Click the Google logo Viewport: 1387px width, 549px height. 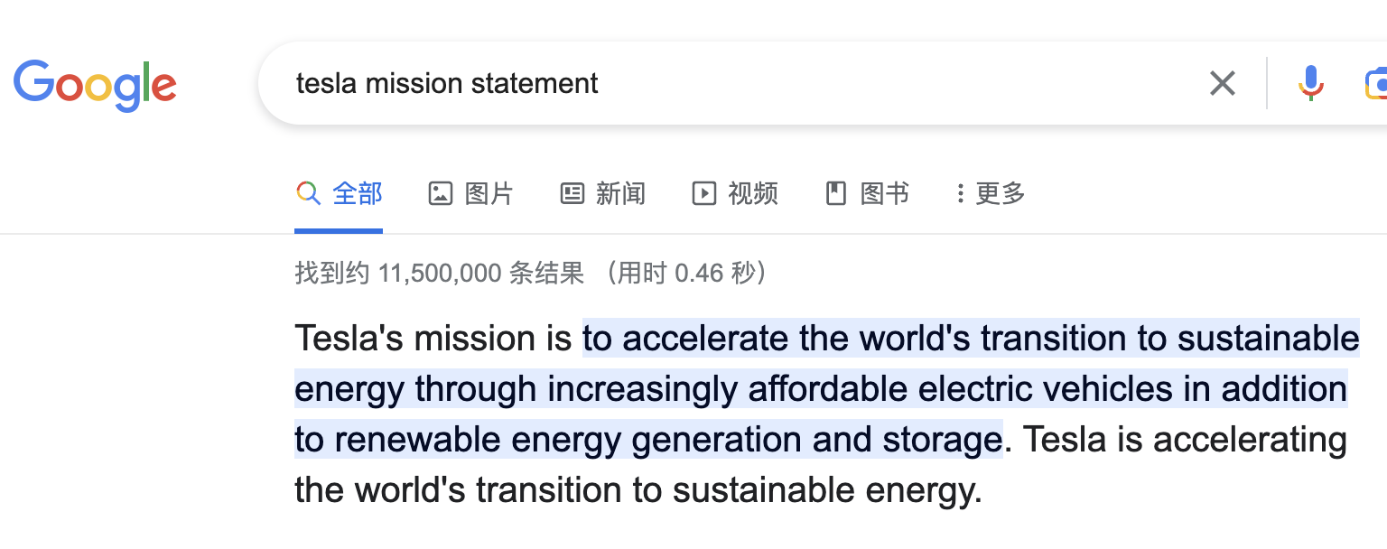tap(95, 84)
